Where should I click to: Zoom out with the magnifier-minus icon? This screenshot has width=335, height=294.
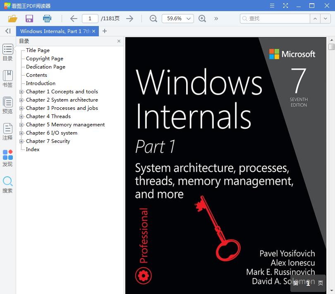tap(153, 18)
